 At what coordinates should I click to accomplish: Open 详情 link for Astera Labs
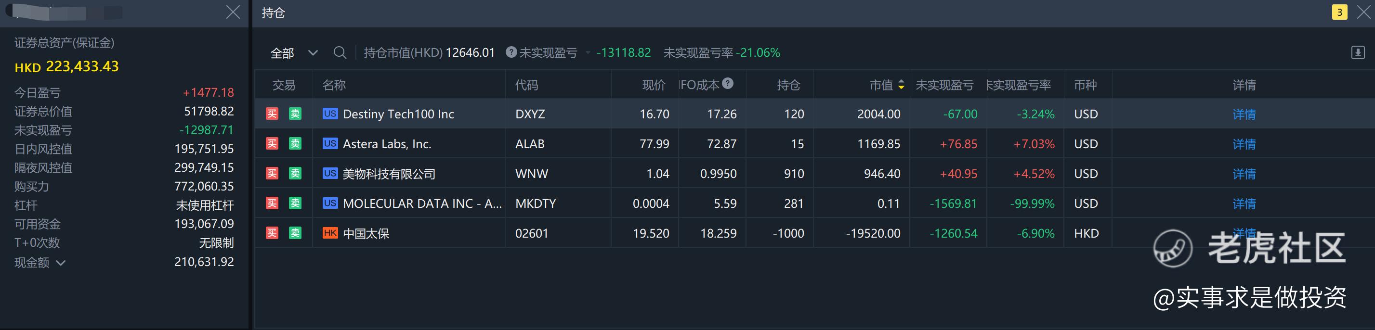pos(1244,144)
